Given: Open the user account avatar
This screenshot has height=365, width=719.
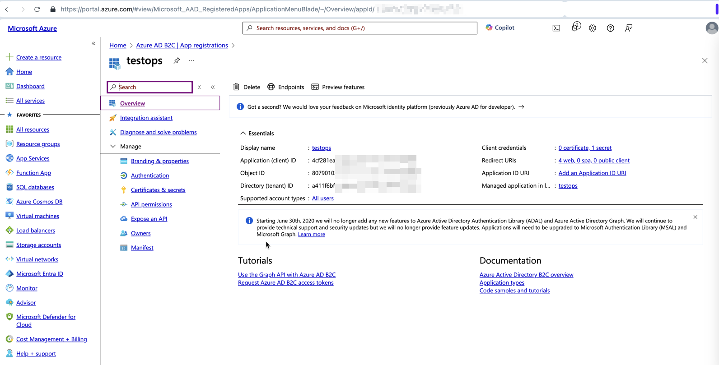Looking at the screenshot, I should pos(711,28).
